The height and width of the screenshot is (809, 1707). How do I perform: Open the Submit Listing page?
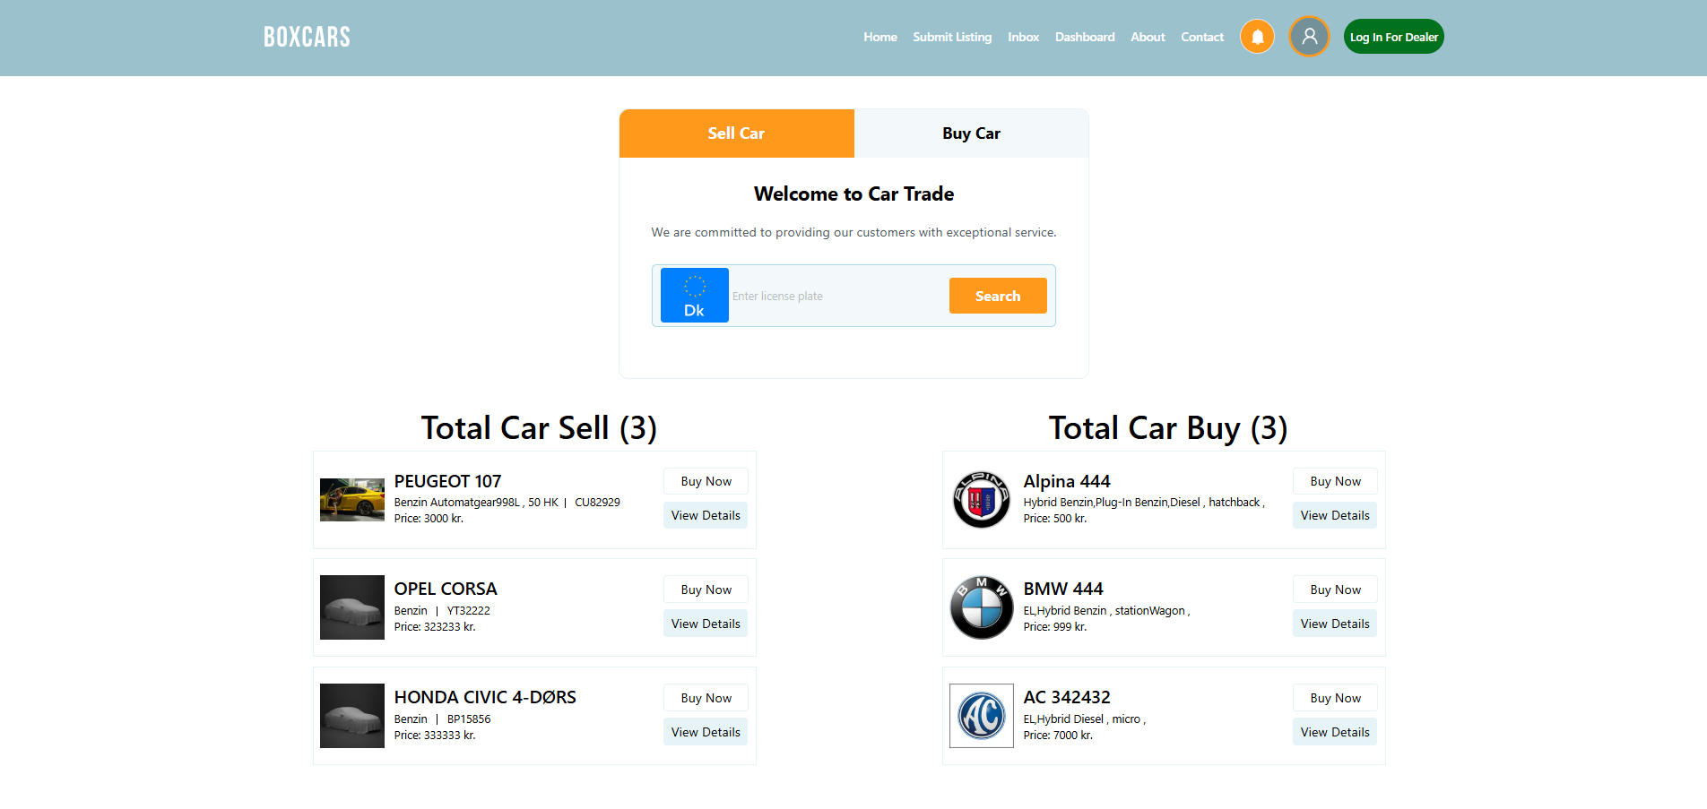pyautogui.click(x=952, y=37)
